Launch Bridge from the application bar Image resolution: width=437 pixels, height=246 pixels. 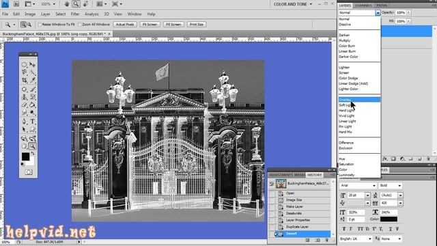pyautogui.click(x=16, y=4)
